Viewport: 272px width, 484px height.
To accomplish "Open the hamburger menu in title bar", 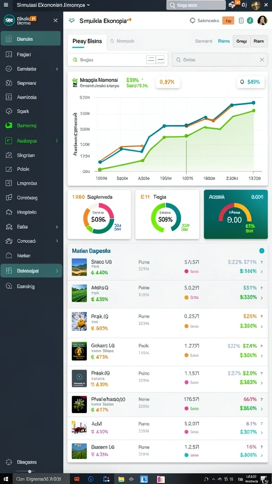I will coord(6,5).
